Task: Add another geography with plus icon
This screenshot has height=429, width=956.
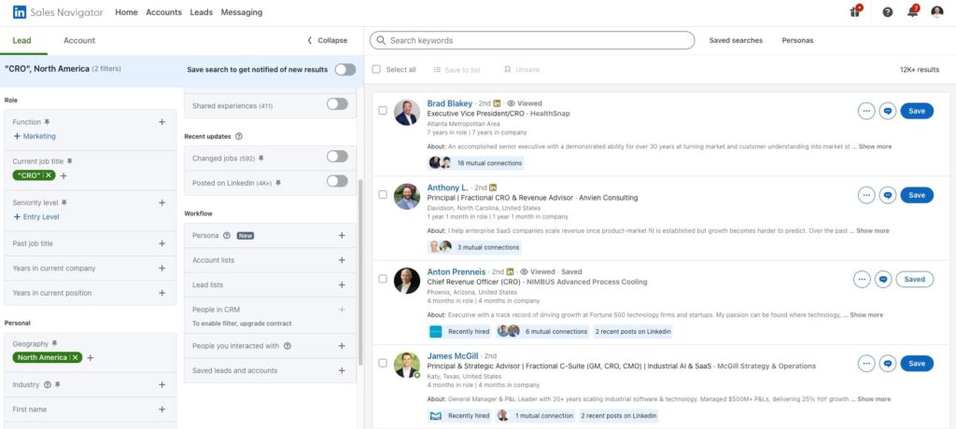Action: click(91, 358)
